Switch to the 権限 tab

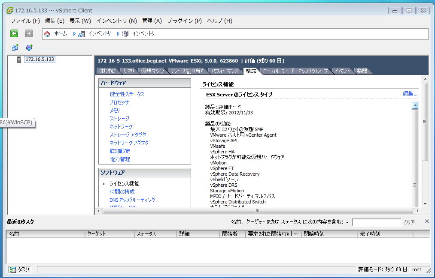pos(362,71)
